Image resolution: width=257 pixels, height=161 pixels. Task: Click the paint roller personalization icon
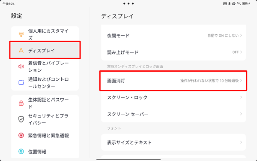click(x=21, y=34)
